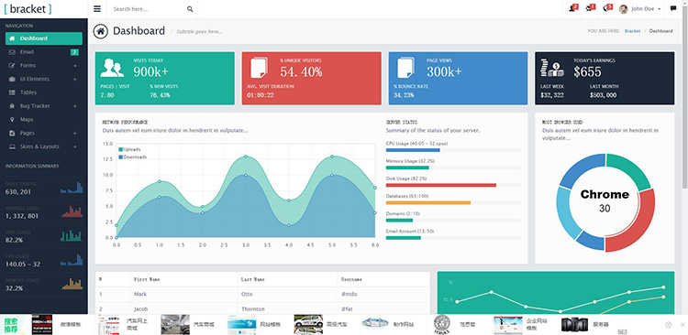Click the home icon beside Dashboard title
The height and width of the screenshot is (335, 688).
click(x=101, y=31)
